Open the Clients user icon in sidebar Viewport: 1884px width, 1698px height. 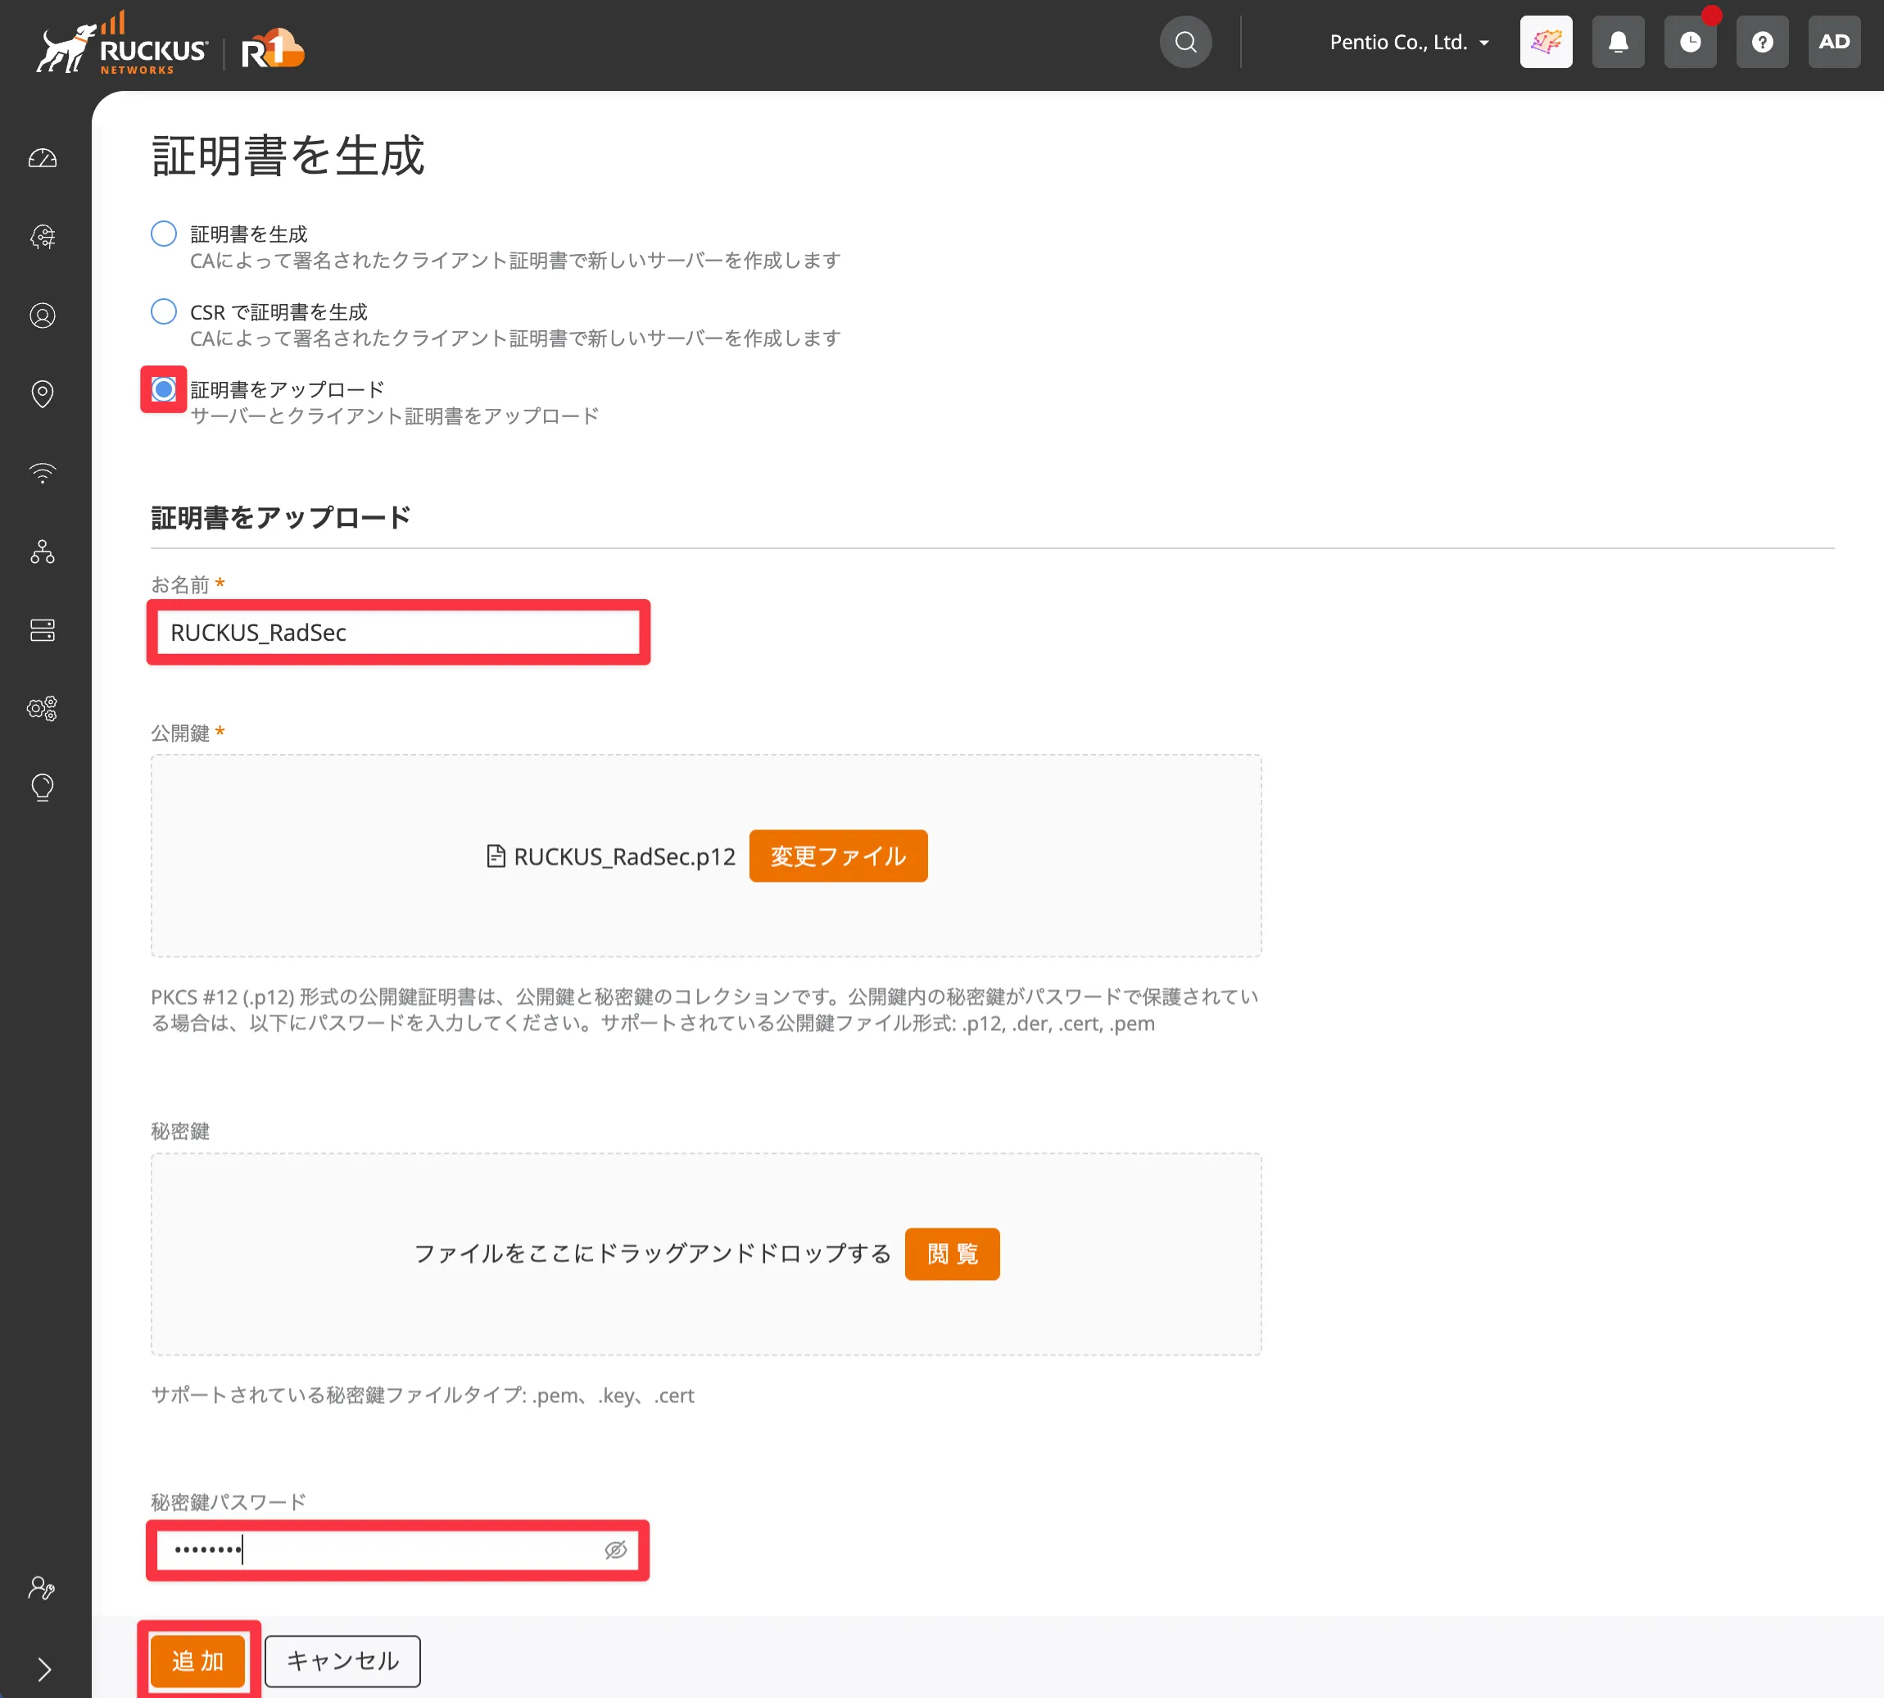[x=43, y=316]
